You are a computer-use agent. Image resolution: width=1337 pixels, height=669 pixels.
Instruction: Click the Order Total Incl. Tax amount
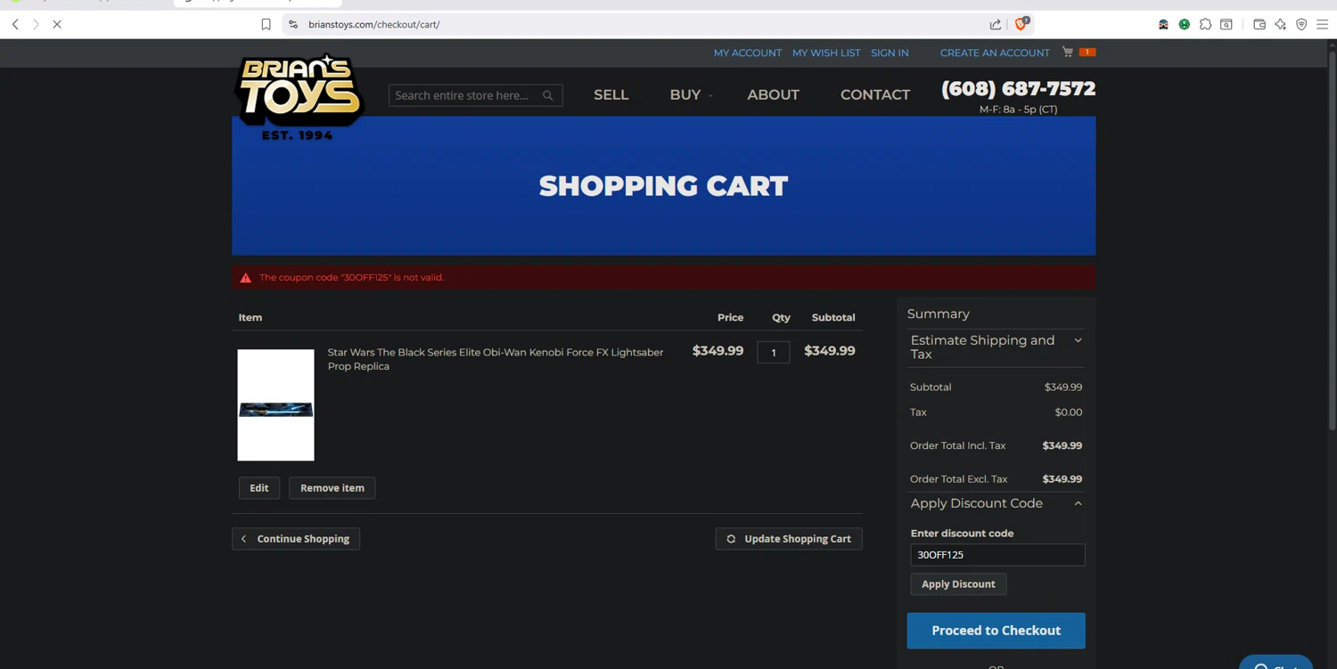1062,445
